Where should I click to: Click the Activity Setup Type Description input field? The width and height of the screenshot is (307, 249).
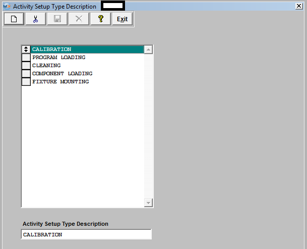tap(86, 234)
